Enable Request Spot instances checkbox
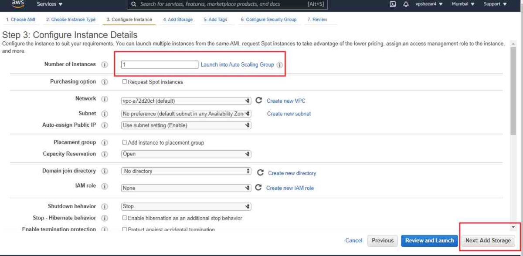Screen dimensions: 523x256 pyautogui.click(x=125, y=82)
